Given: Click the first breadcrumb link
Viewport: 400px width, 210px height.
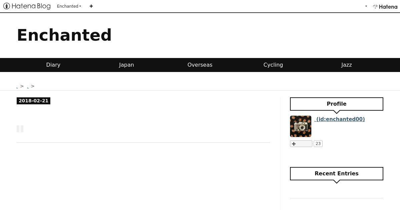Looking at the screenshot, I should click(x=17, y=87).
